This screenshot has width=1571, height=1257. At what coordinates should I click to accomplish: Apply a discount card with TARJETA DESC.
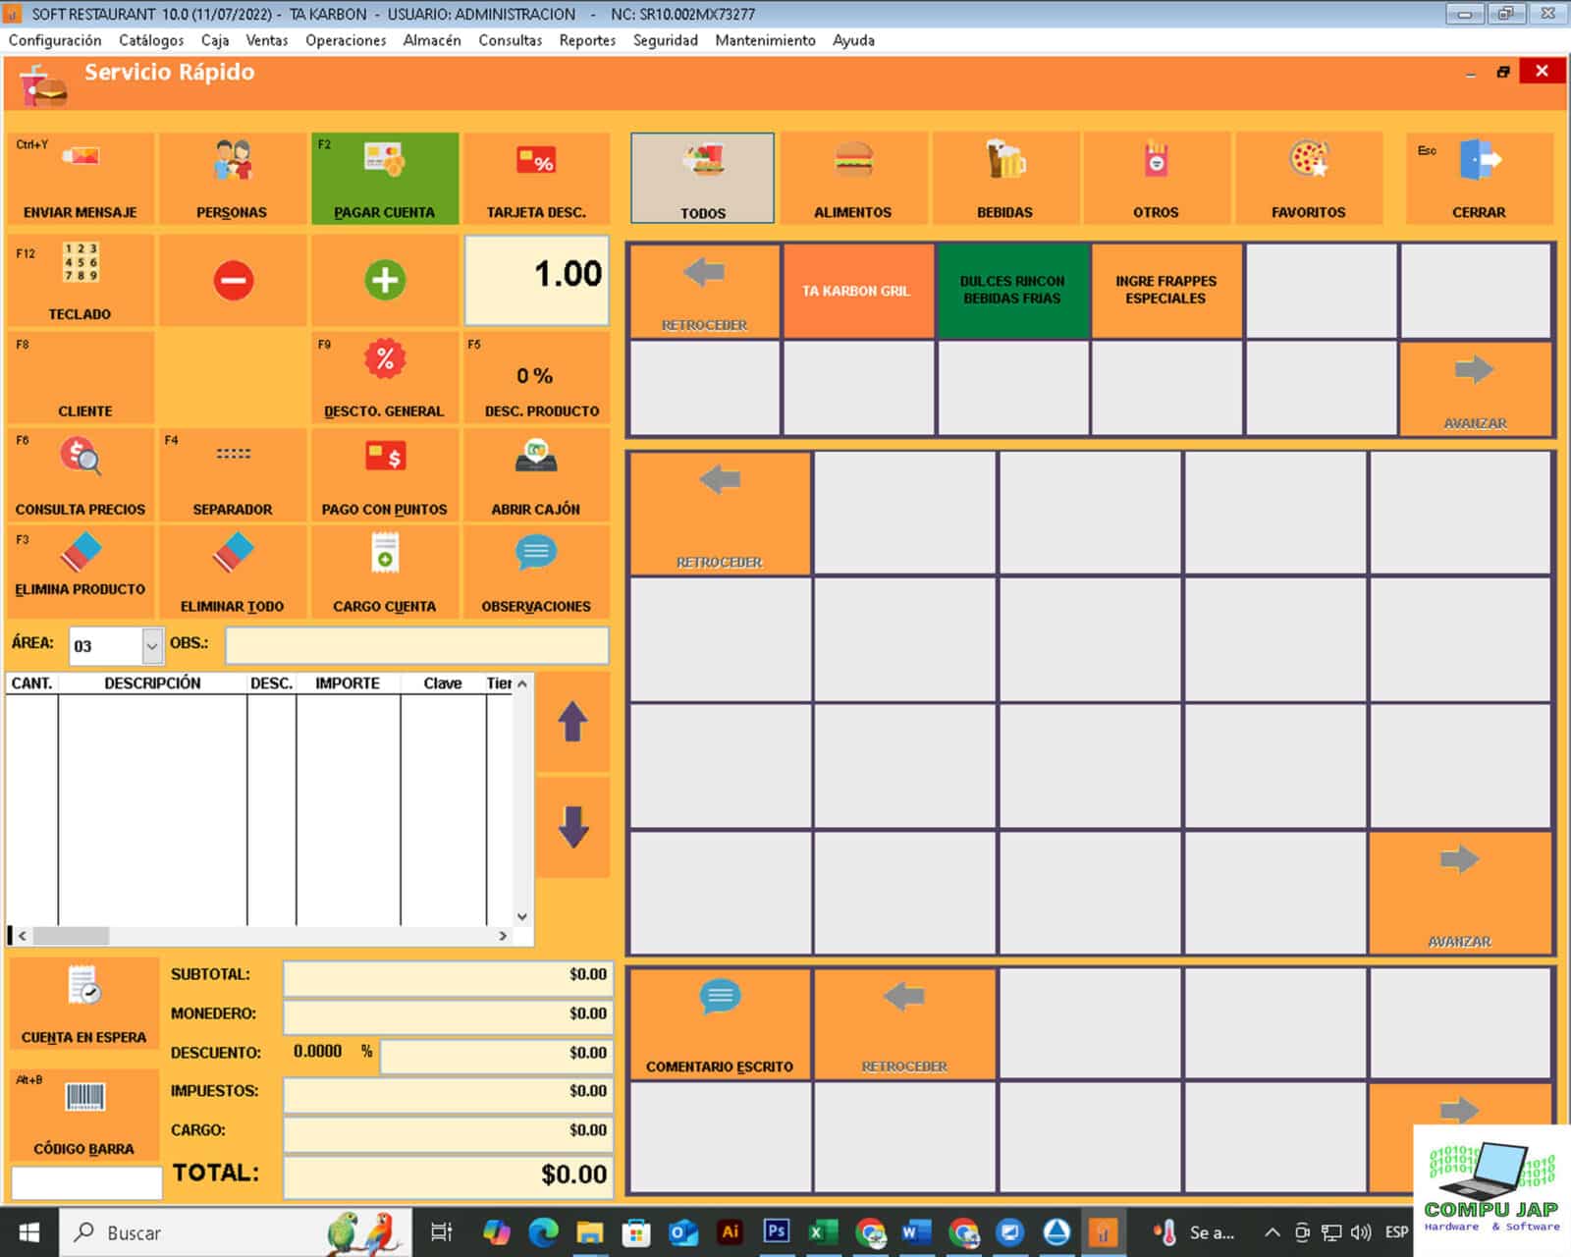536,179
